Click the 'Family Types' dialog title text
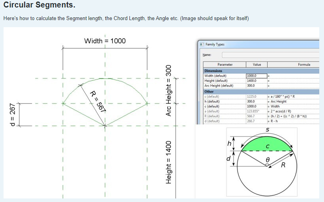The width and height of the screenshot is (324, 202). pos(215,44)
